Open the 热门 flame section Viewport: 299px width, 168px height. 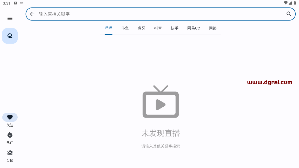tap(10, 135)
